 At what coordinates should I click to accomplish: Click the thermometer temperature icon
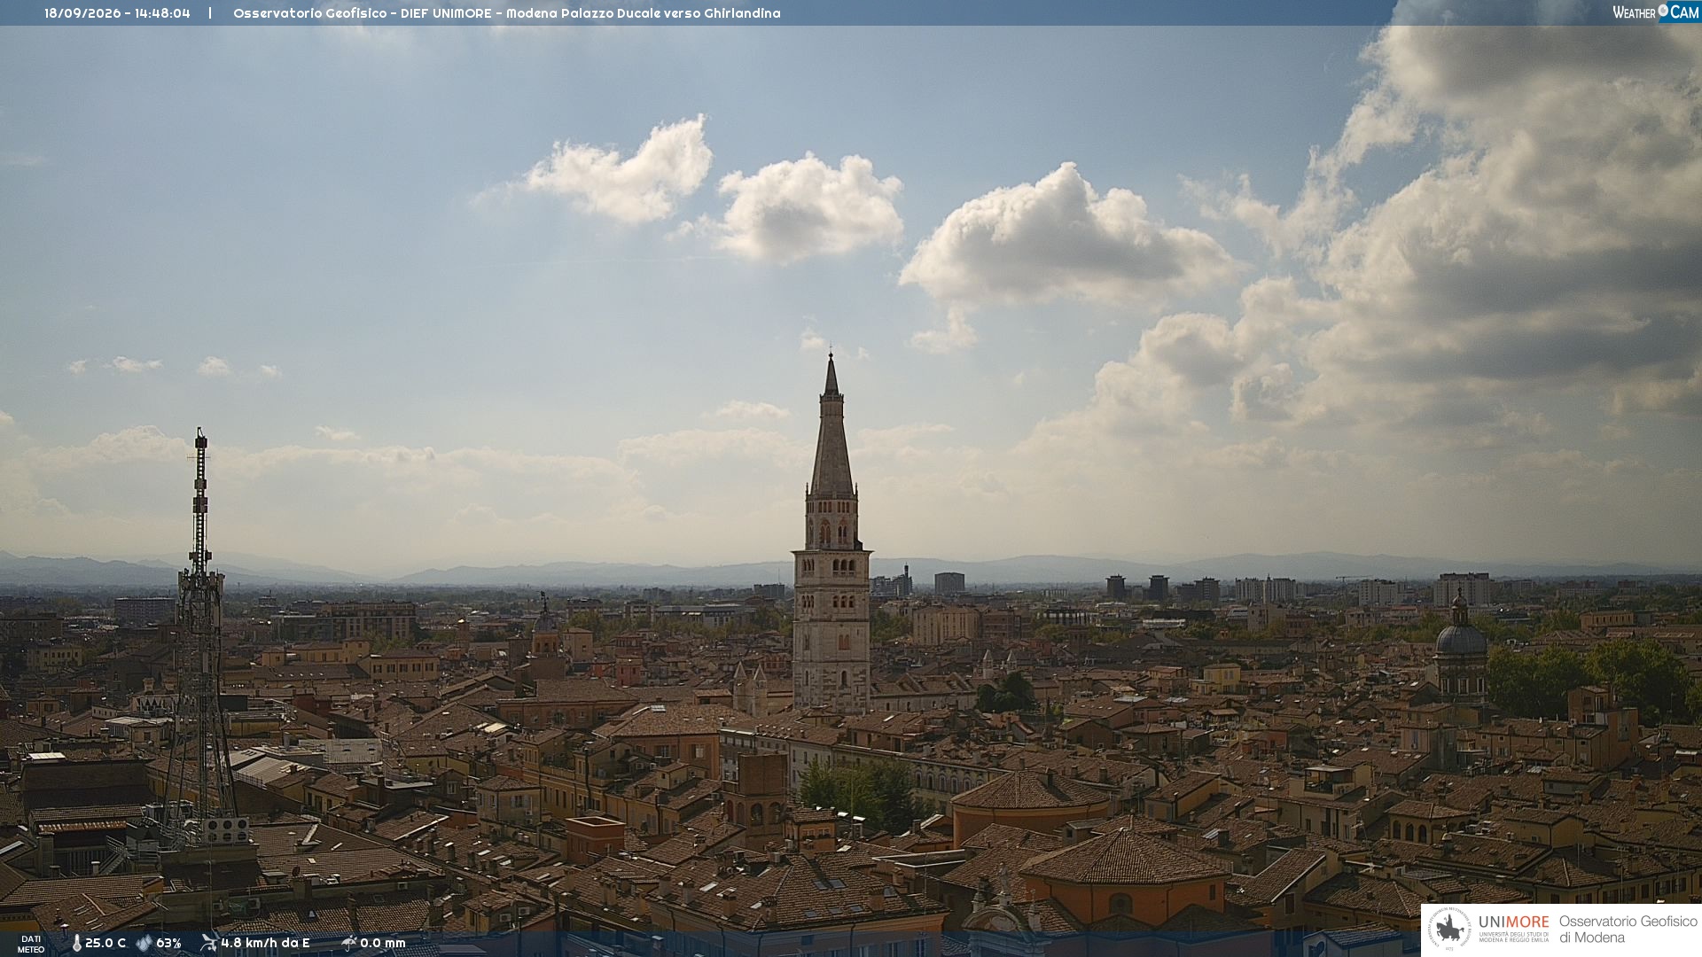click(76, 944)
